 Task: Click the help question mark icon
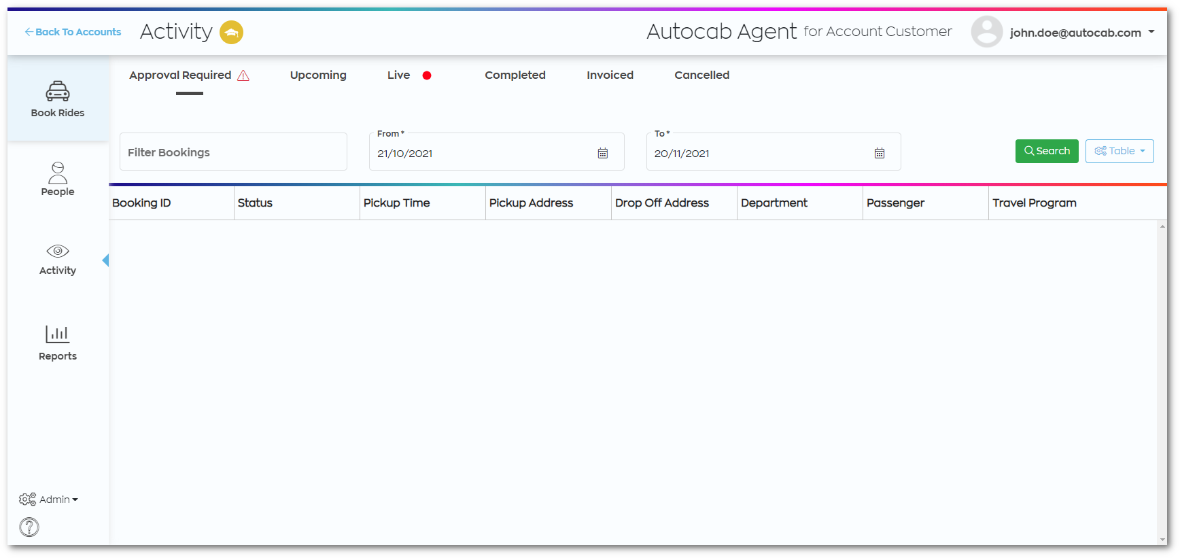[x=29, y=527]
